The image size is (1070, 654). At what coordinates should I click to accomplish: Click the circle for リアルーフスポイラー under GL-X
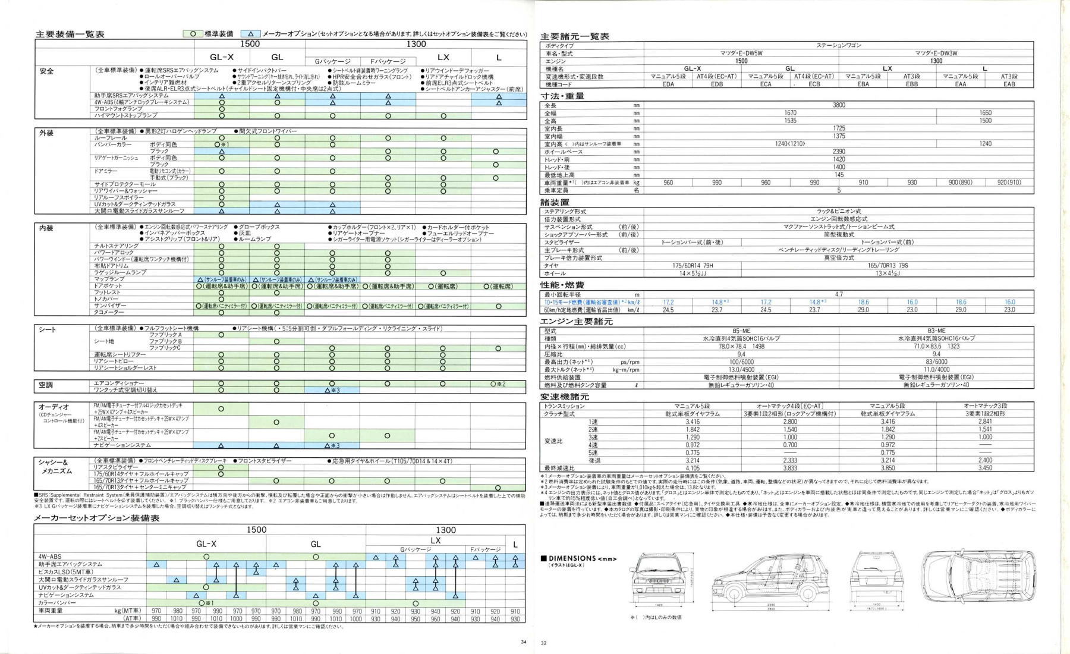(x=222, y=197)
